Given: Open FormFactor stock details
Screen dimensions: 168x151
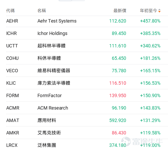Looking at the screenshot, I should tap(49, 96).
